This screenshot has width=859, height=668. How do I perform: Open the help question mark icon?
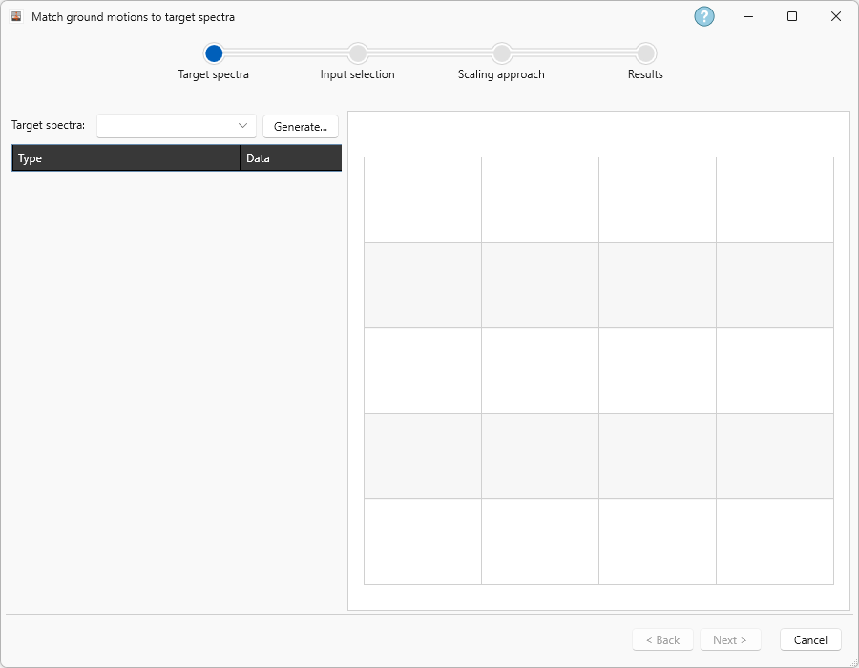tap(704, 16)
